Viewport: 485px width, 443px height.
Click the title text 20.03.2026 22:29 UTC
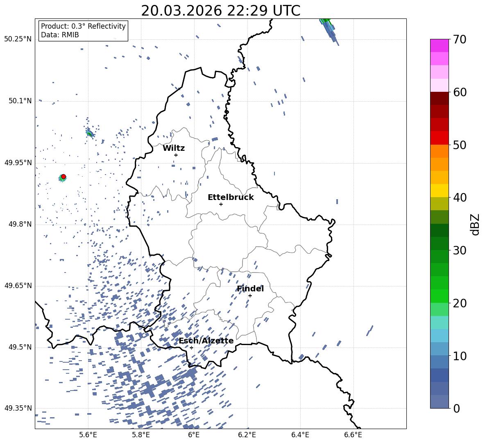[220, 11]
